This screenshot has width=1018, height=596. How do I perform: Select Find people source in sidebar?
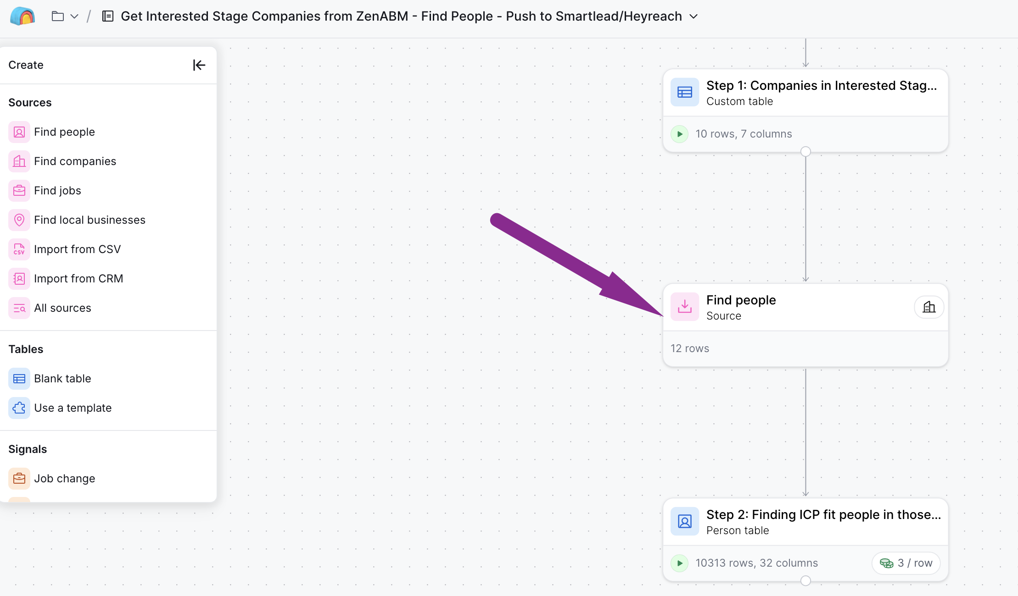tap(64, 132)
